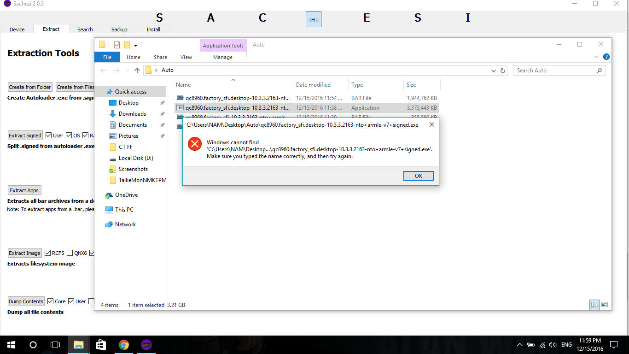Open Sachesi from the taskbar
The image size is (629, 354).
[x=146, y=344]
